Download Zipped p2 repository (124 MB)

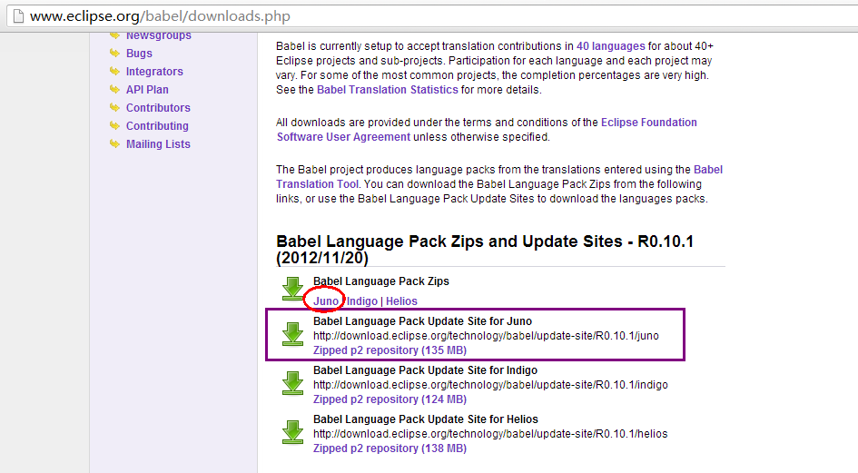click(x=390, y=399)
